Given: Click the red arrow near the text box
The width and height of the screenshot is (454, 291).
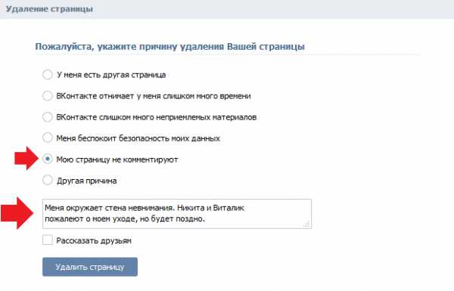Looking at the screenshot, I should 17,213.
